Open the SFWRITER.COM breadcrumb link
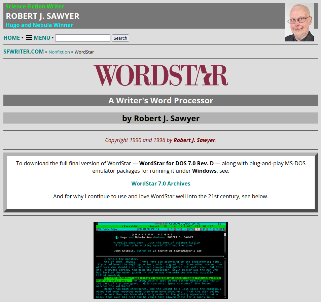Image resolution: width=321 pixels, height=302 pixels. [x=24, y=52]
